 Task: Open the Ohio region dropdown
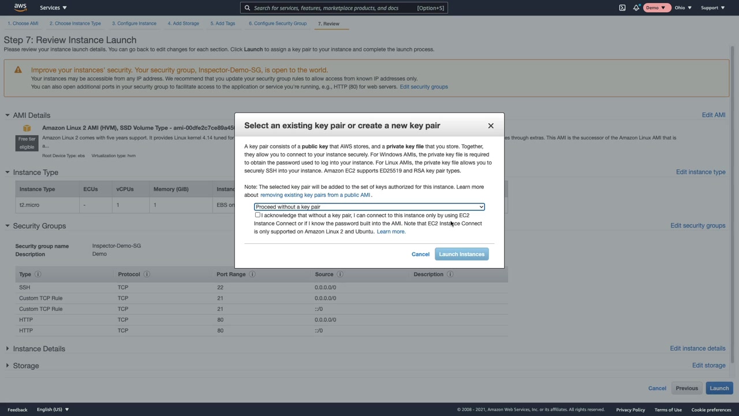tap(683, 8)
